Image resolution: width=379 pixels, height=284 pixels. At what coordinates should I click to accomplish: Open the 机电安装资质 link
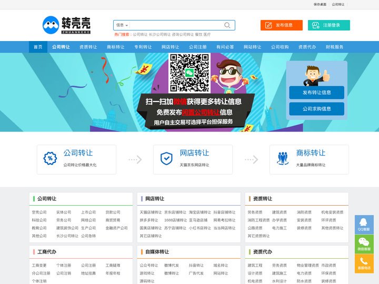(332, 212)
